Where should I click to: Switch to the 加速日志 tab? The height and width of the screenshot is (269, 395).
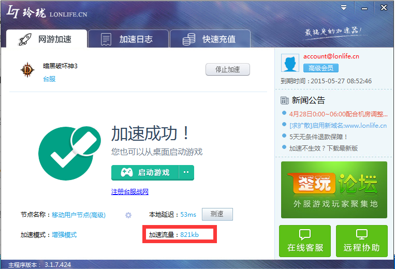(x=128, y=39)
